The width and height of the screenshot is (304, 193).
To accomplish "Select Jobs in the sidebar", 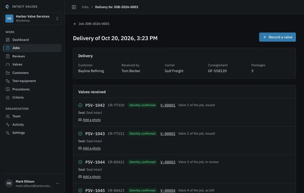I will pos(32,48).
